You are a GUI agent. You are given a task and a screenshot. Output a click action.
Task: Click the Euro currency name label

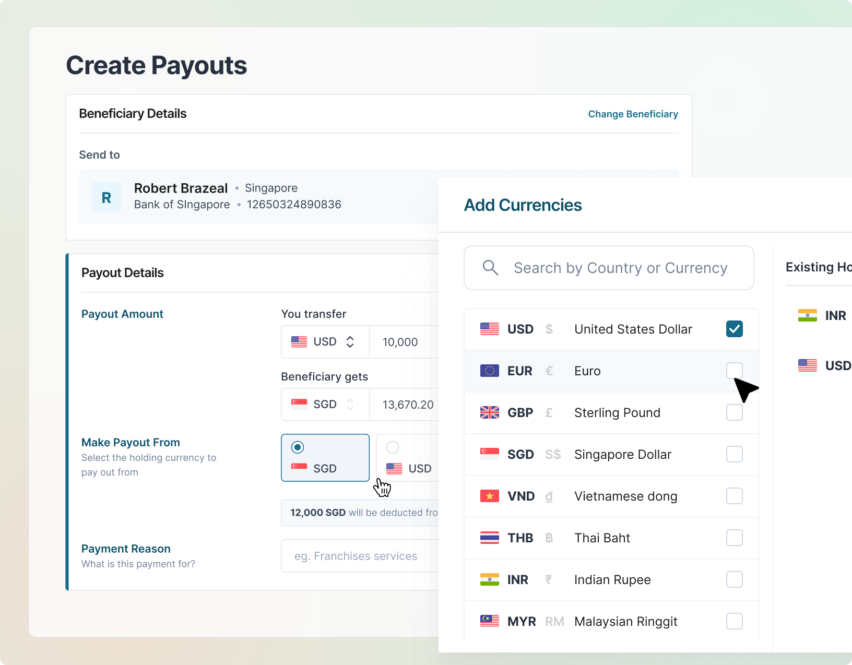pos(587,371)
